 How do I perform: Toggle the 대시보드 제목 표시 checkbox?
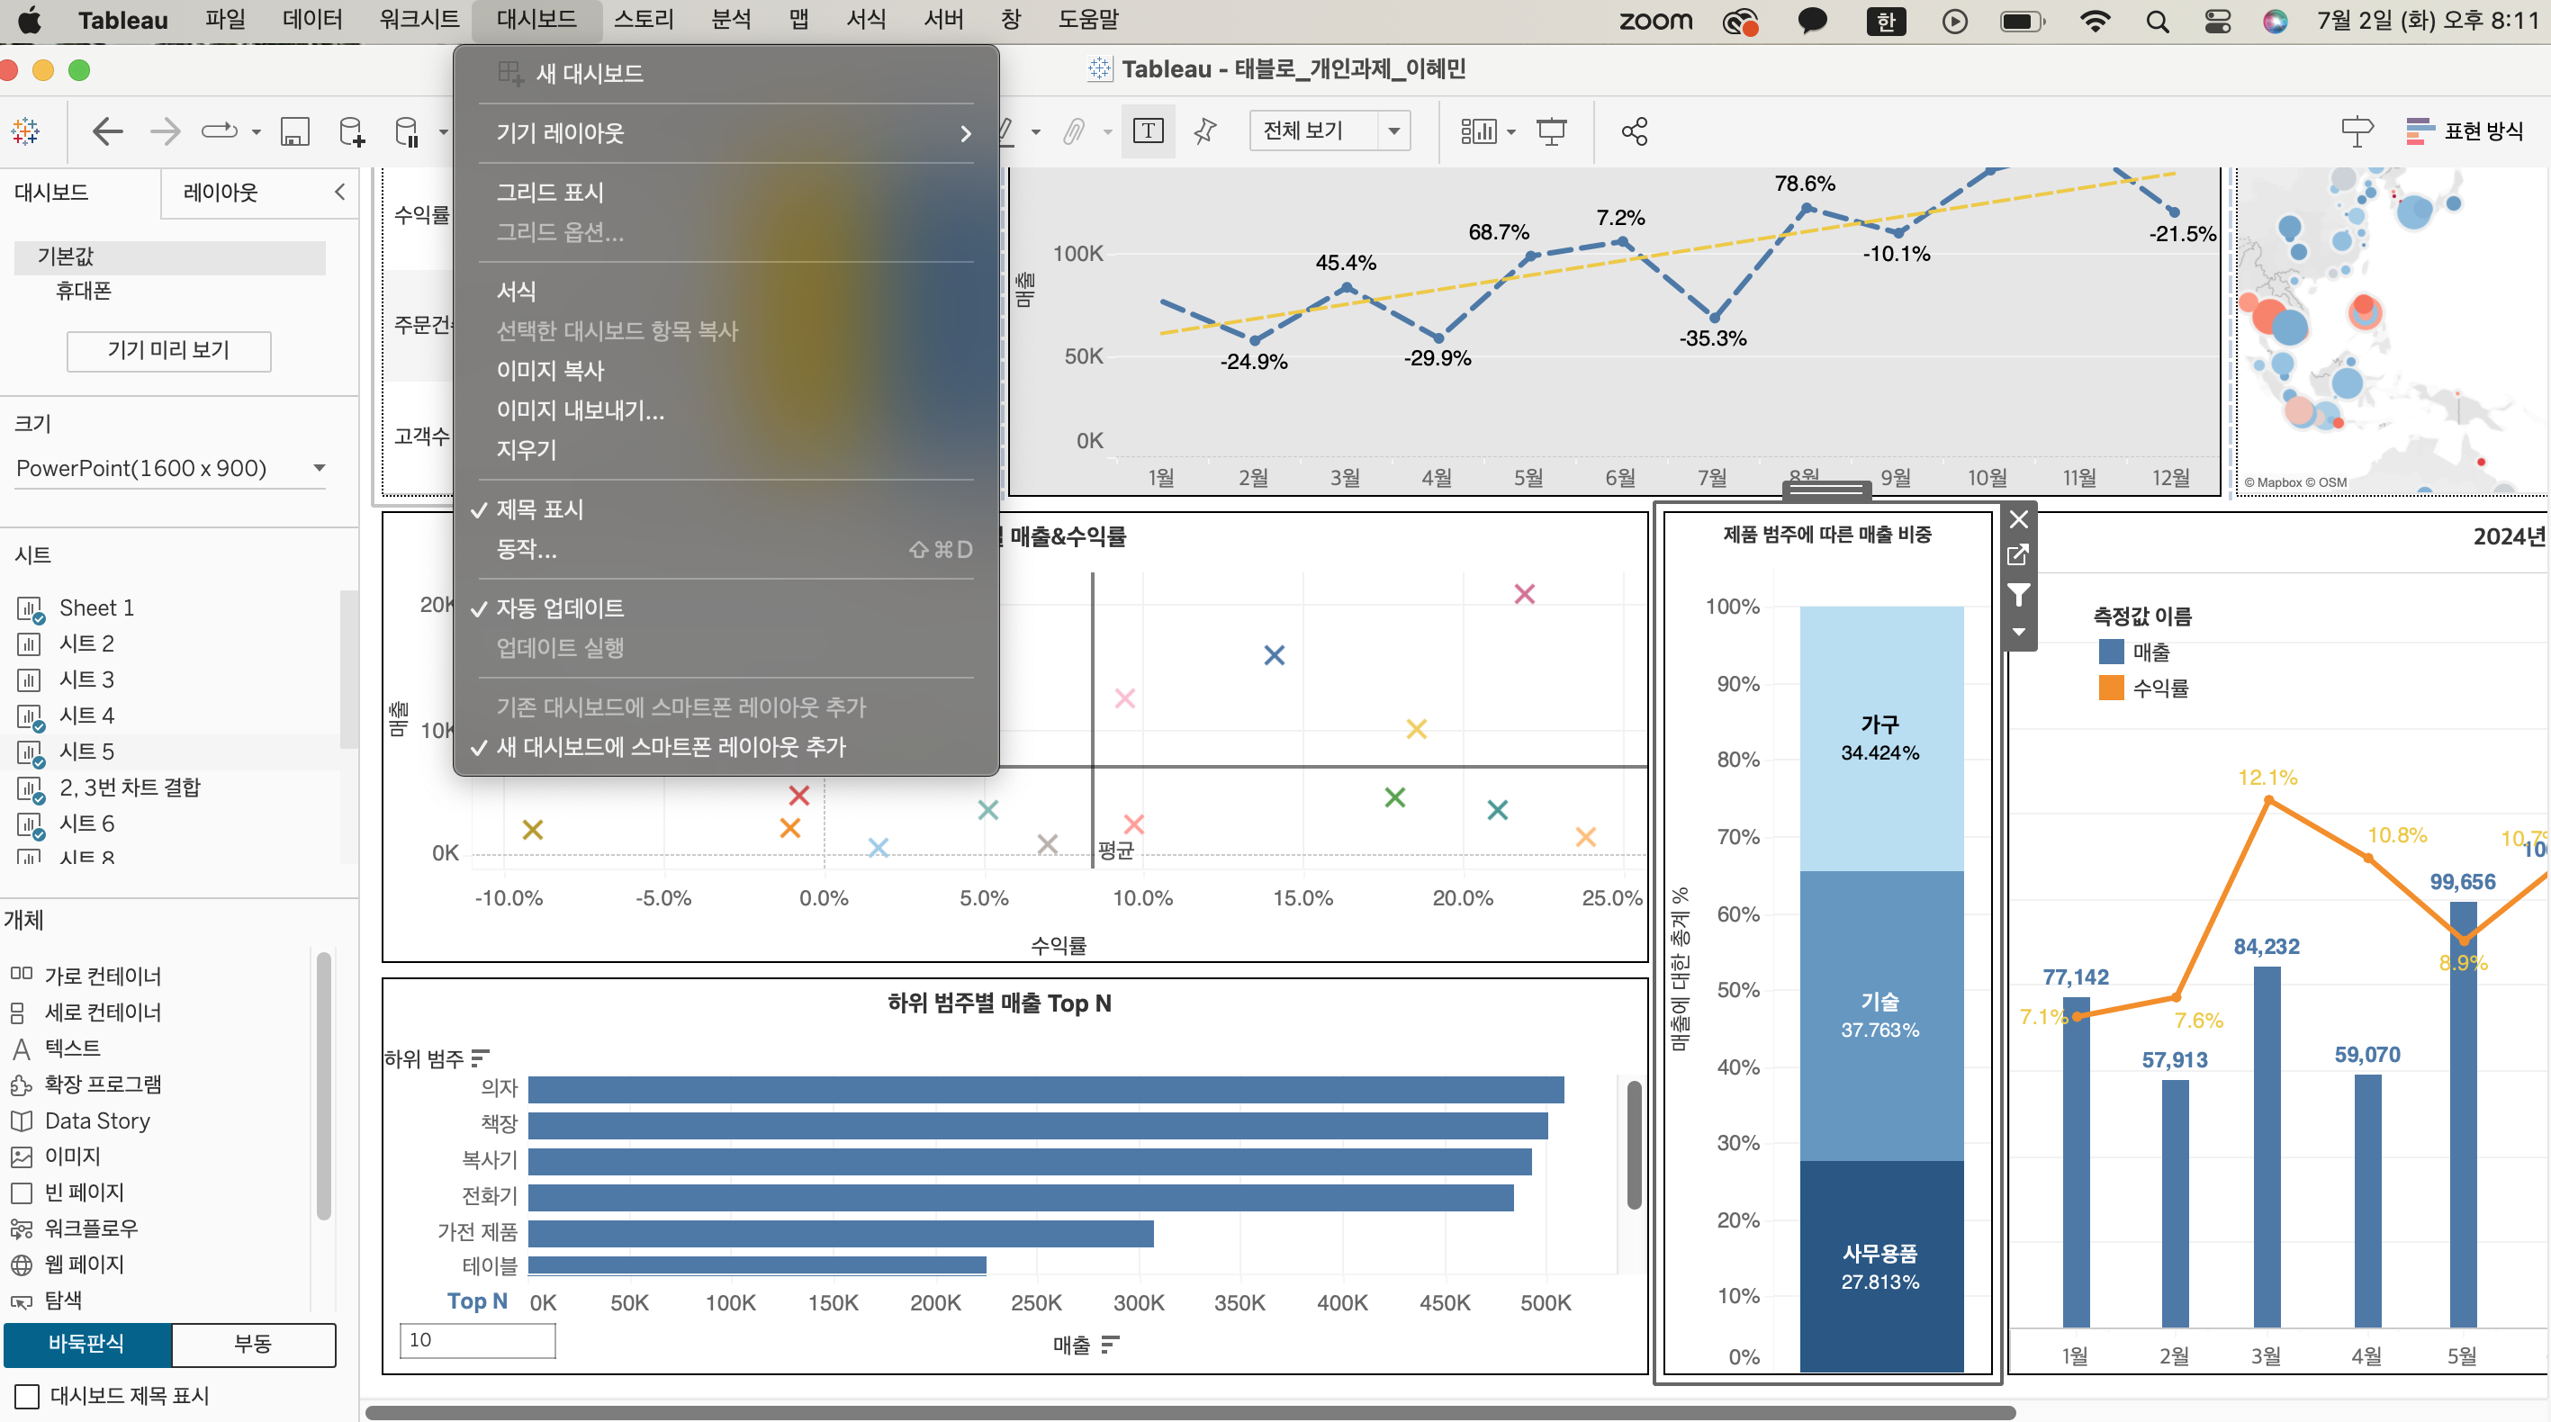[28, 1396]
